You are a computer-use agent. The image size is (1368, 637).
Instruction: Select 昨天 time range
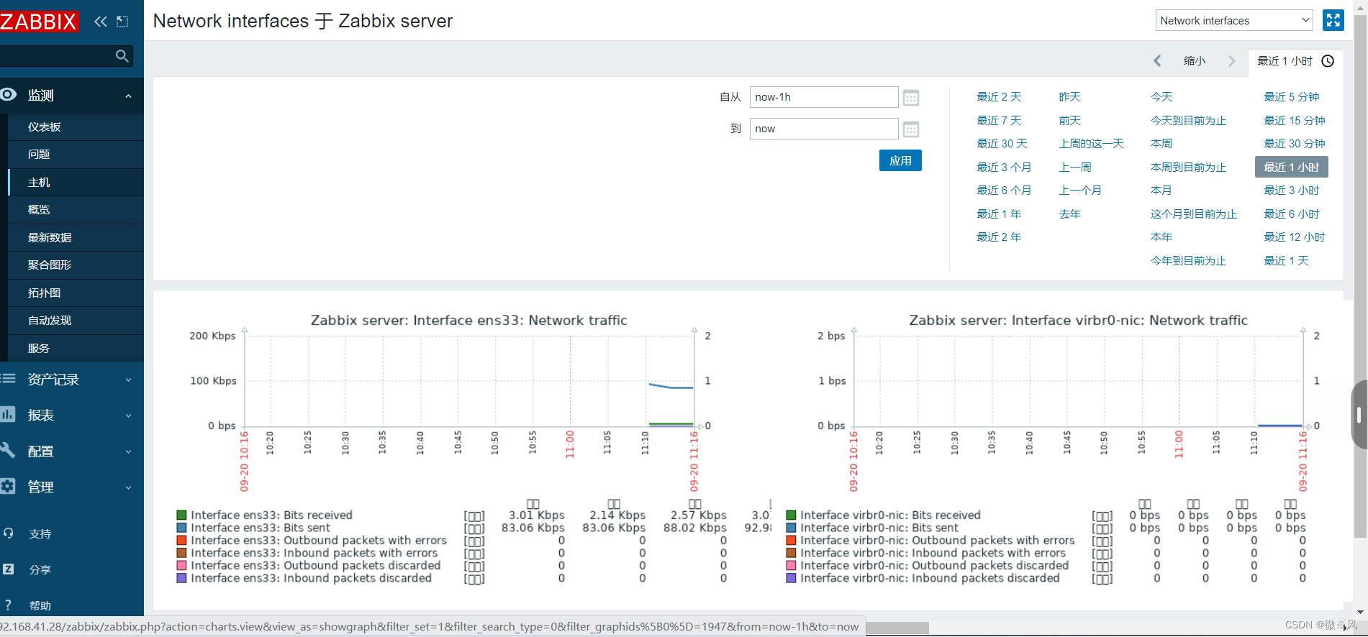1069,96
